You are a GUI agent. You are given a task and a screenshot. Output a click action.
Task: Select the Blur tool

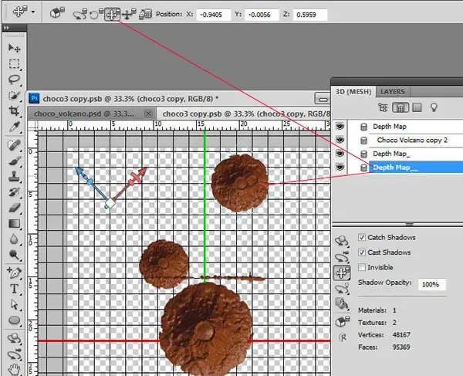tap(14, 239)
